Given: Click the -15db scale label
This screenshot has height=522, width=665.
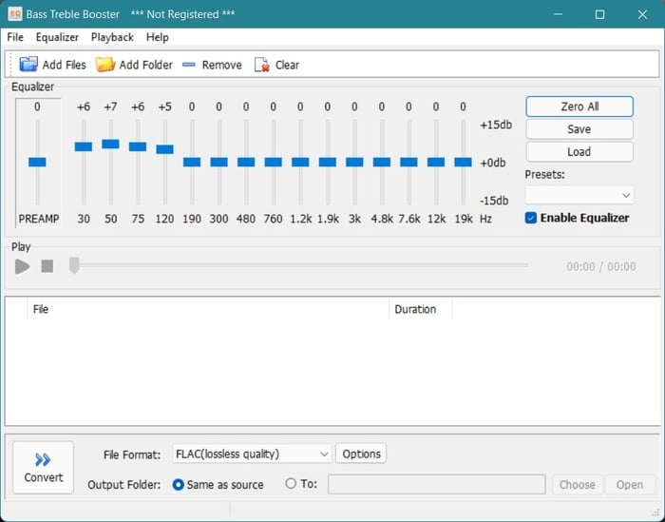Looking at the screenshot, I should pos(494,201).
